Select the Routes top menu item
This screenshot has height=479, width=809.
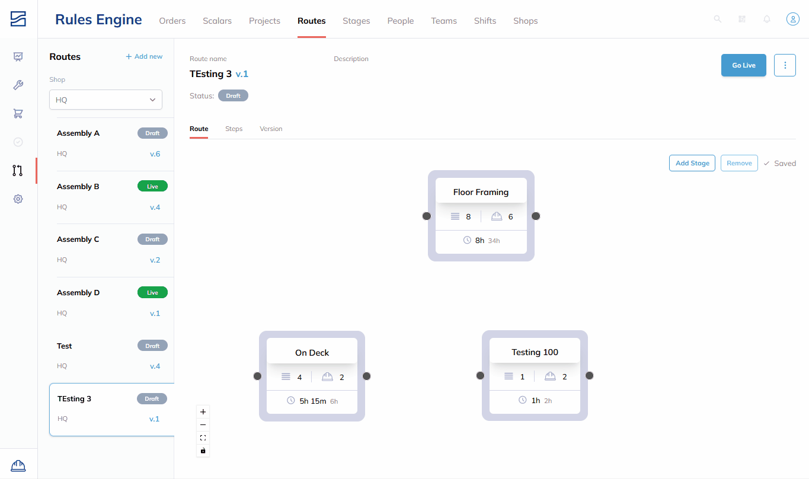[312, 21]
